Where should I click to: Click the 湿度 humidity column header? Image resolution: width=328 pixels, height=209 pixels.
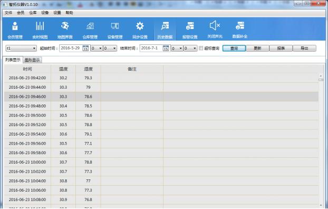[88, 69]
